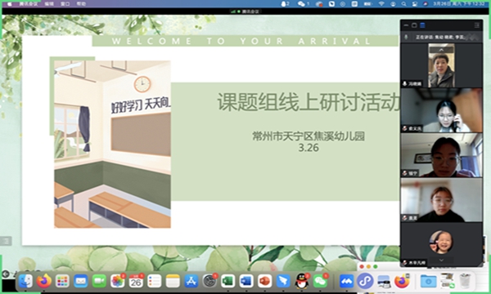
Task: Show previous participants with the up chevron
Action: (441, 49)
